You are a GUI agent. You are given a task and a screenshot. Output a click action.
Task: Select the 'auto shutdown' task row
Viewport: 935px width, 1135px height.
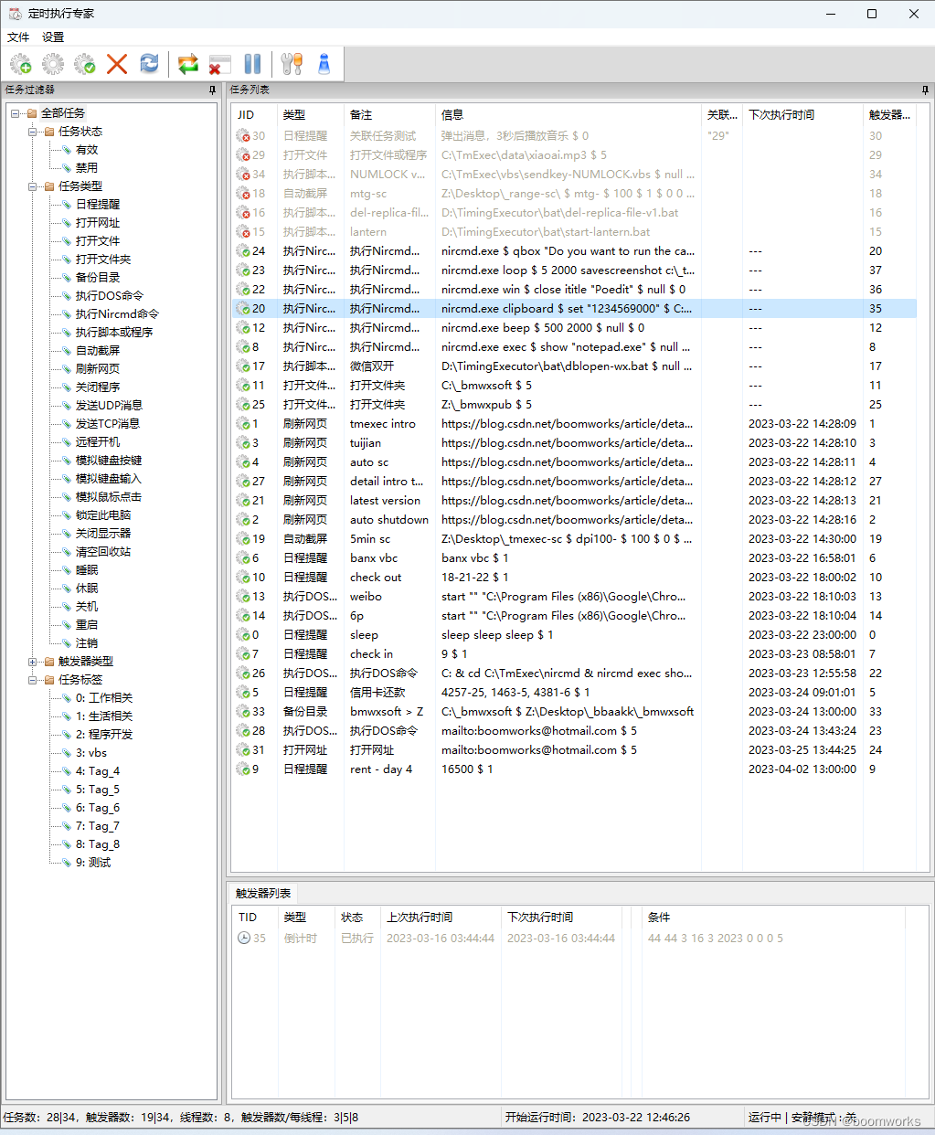574,520
